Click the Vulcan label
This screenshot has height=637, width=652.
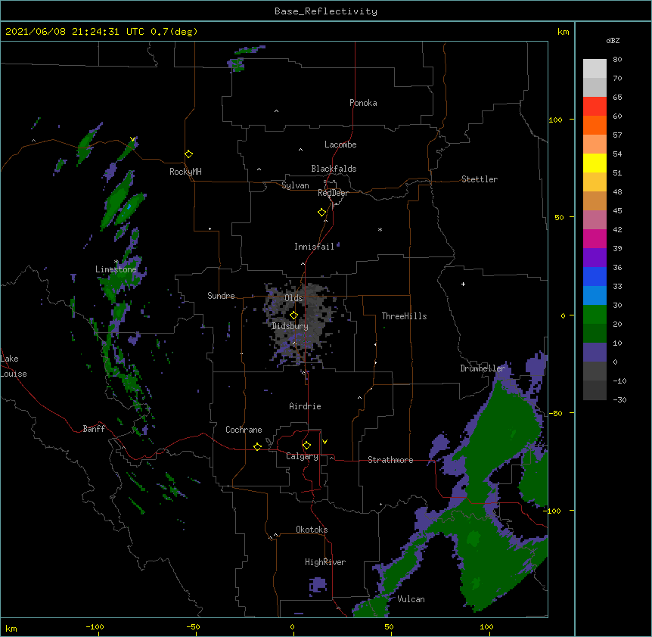[x=411, y=599]
